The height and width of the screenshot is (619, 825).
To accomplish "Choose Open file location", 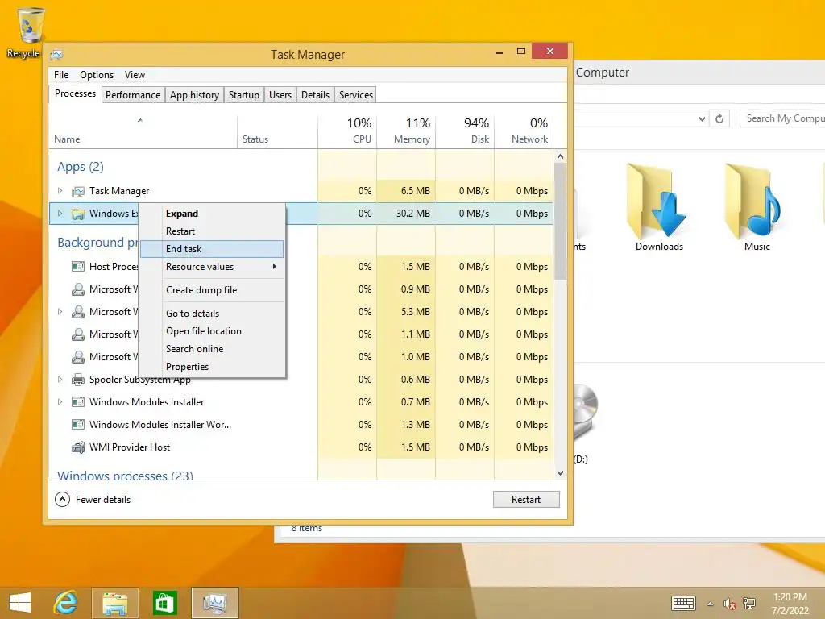I will tap(213, 331).
